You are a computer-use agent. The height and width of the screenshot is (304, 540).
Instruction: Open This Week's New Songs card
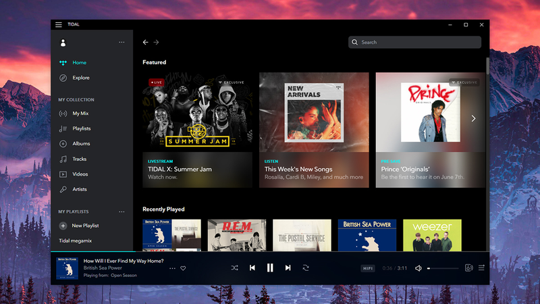(314, 130)
